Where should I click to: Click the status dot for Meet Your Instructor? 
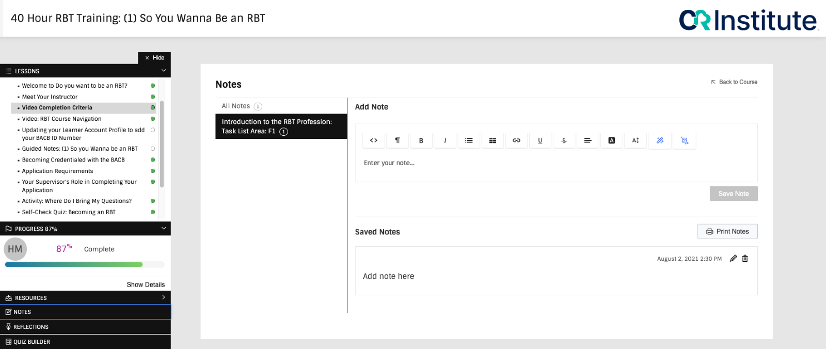point(153,97)
